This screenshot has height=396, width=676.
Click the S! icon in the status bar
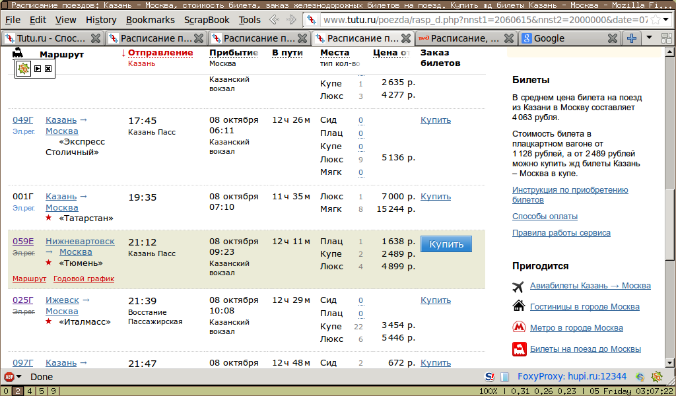490,377
